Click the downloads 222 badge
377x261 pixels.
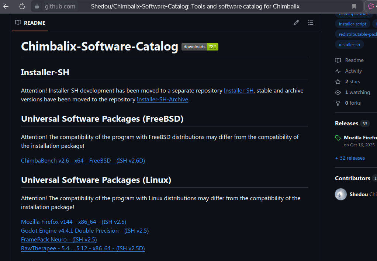[200, 47]
